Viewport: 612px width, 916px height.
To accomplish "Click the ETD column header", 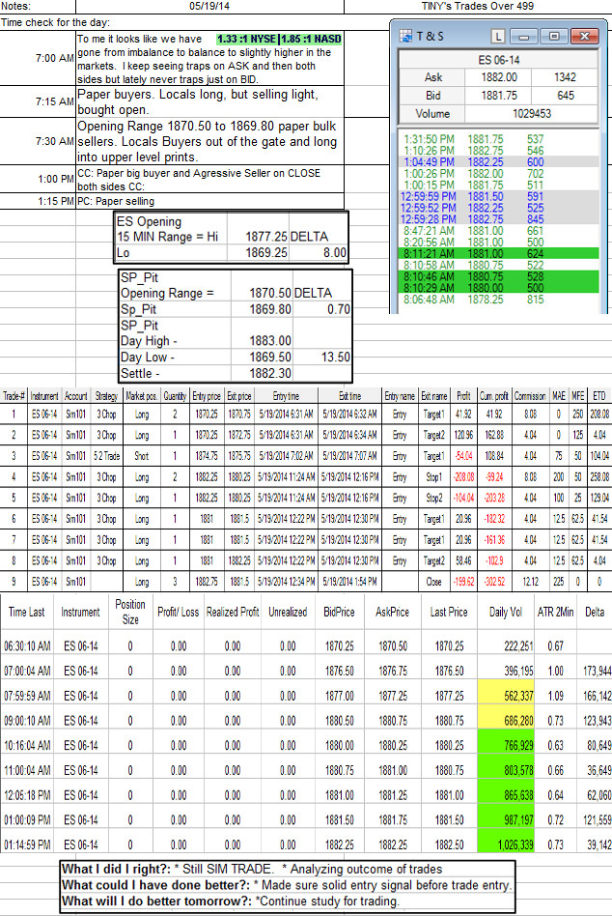I will coord(599,396).
